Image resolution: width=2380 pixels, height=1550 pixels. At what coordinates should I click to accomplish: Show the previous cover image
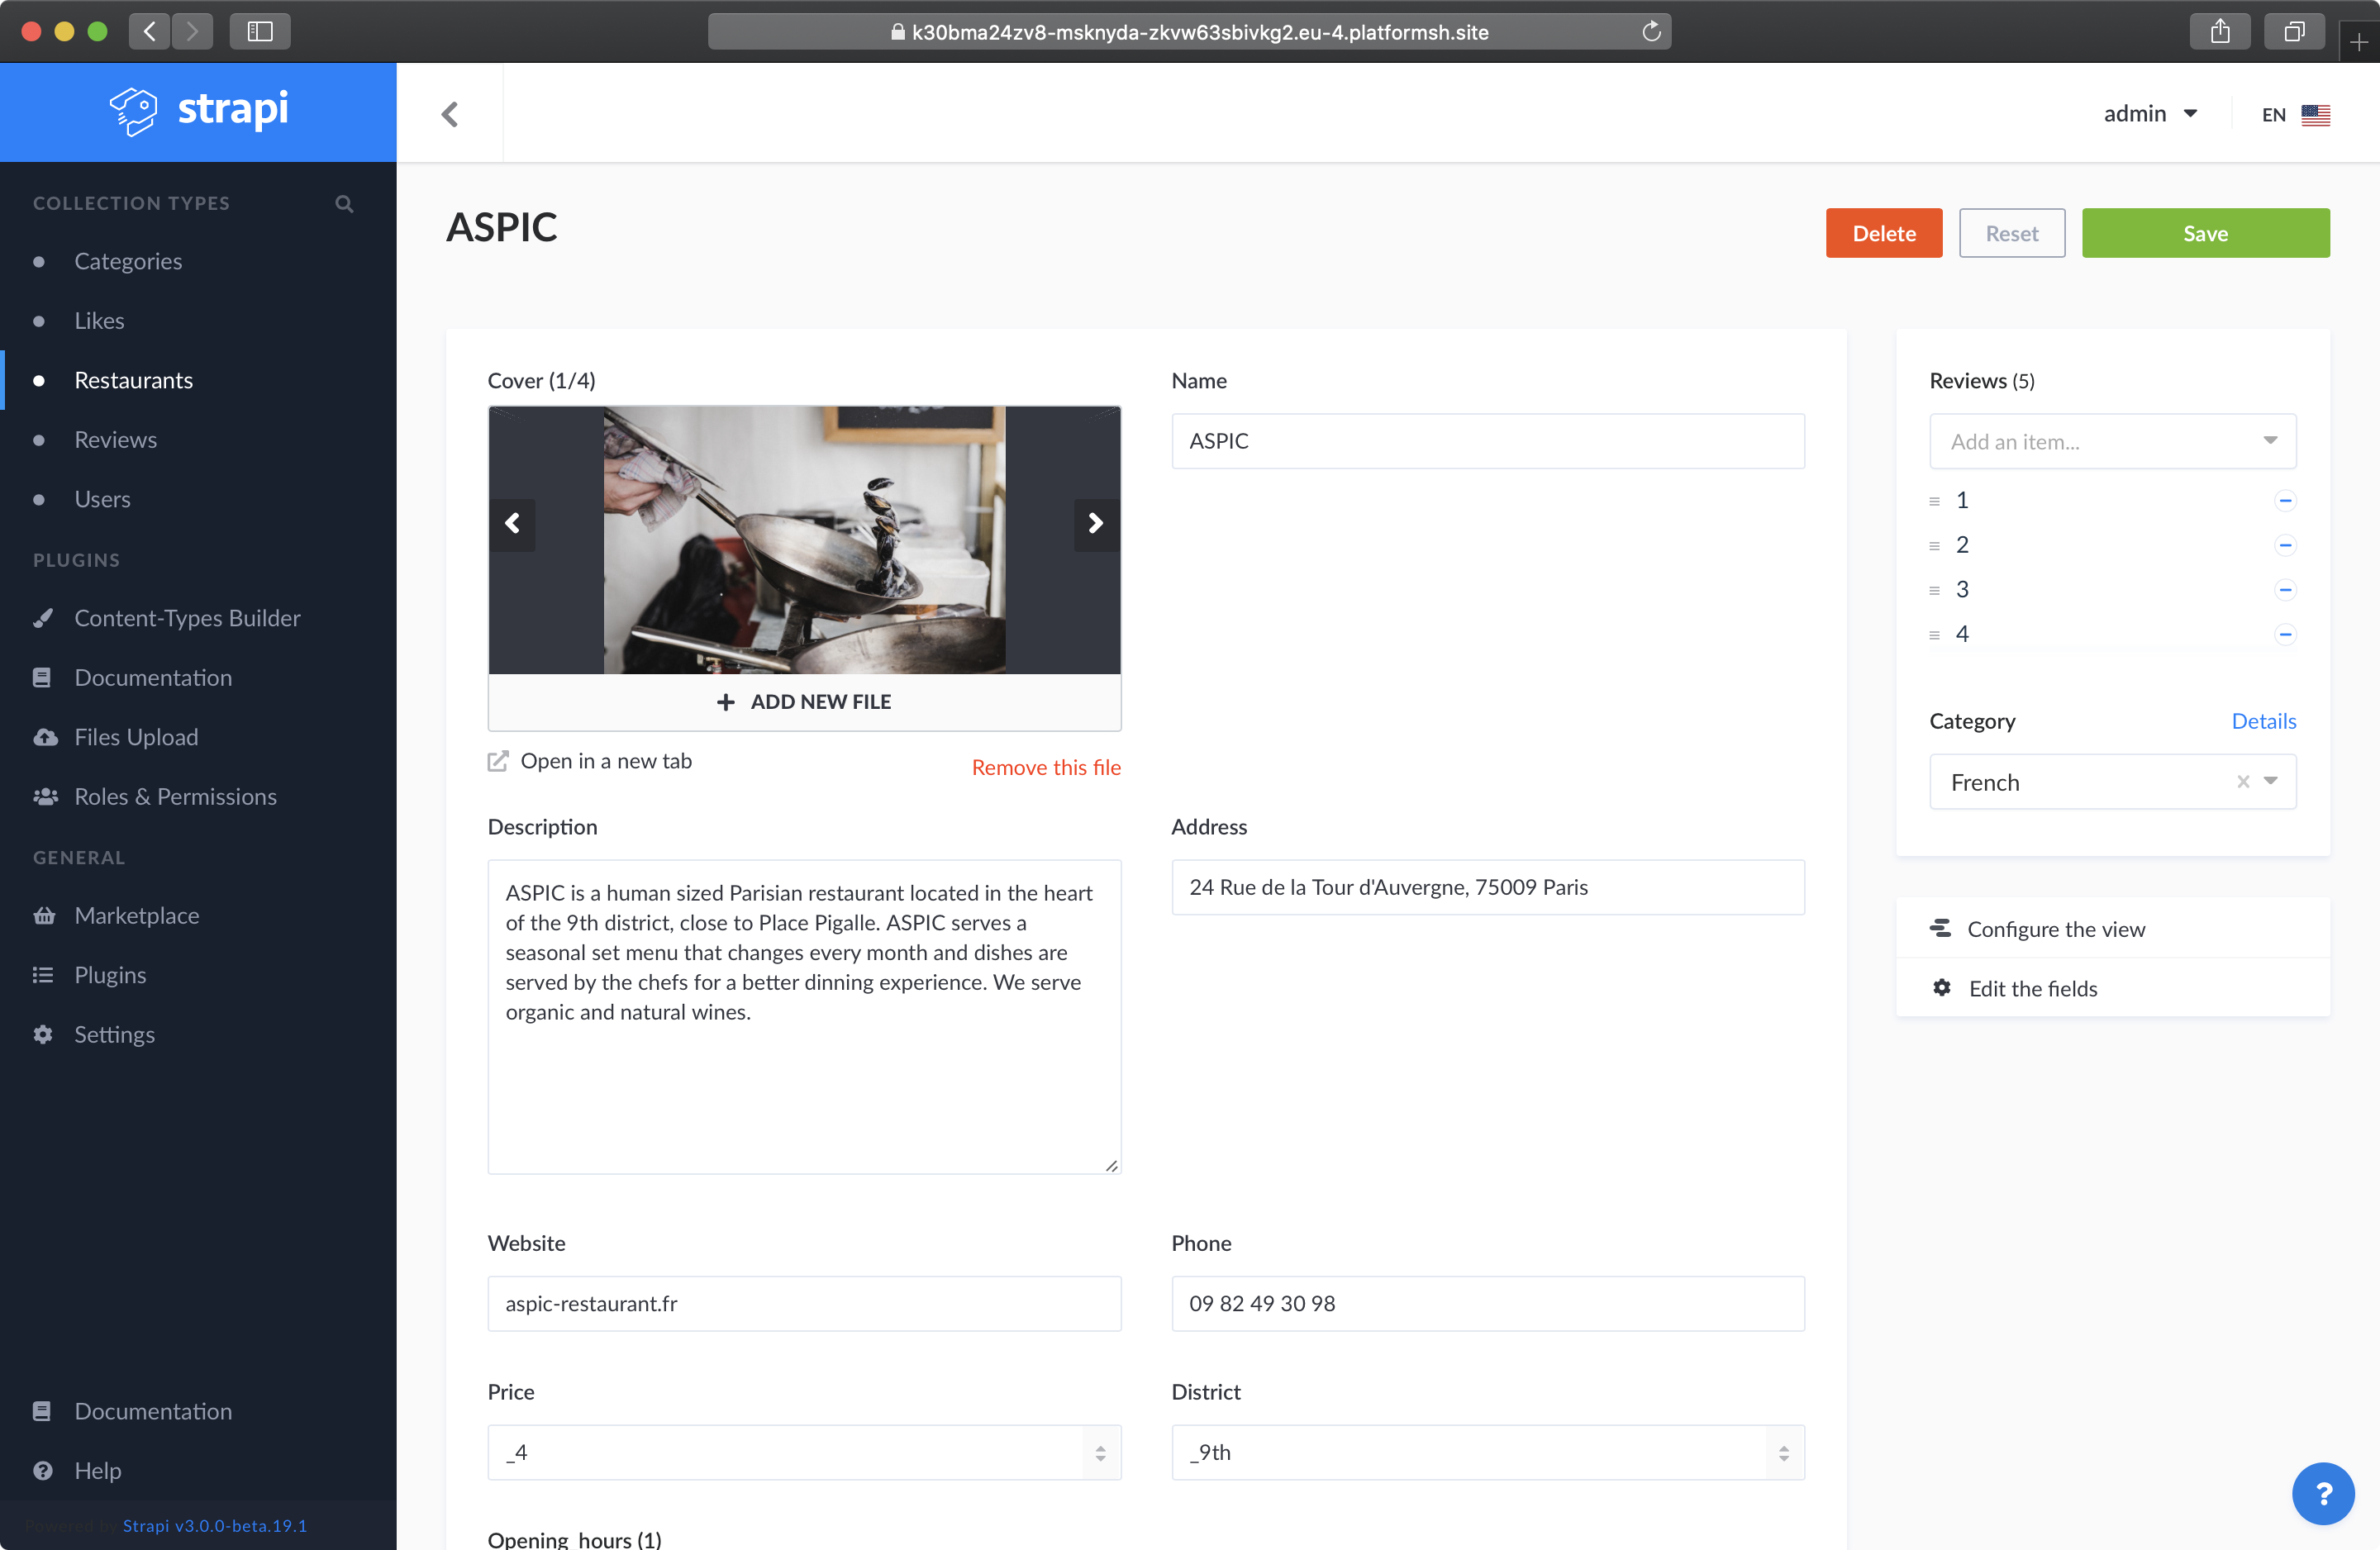click(x=513, y=523)
